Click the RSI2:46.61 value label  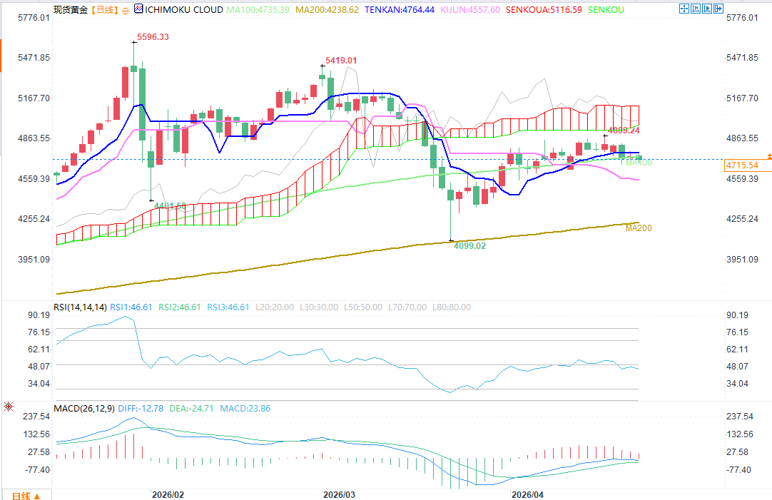point(180,307)
